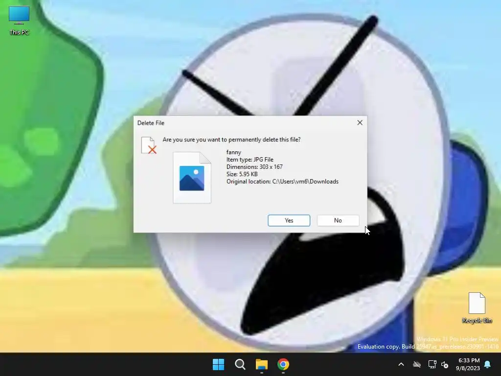501x376 pixels.
Task: Click the 'Are you sure' confirmation question
Action: tap(231, 140)
